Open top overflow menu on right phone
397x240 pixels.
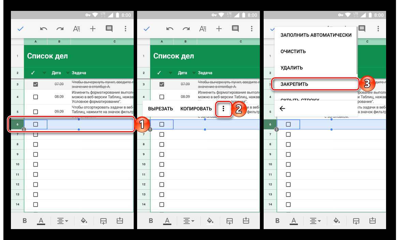coord(378,29)
